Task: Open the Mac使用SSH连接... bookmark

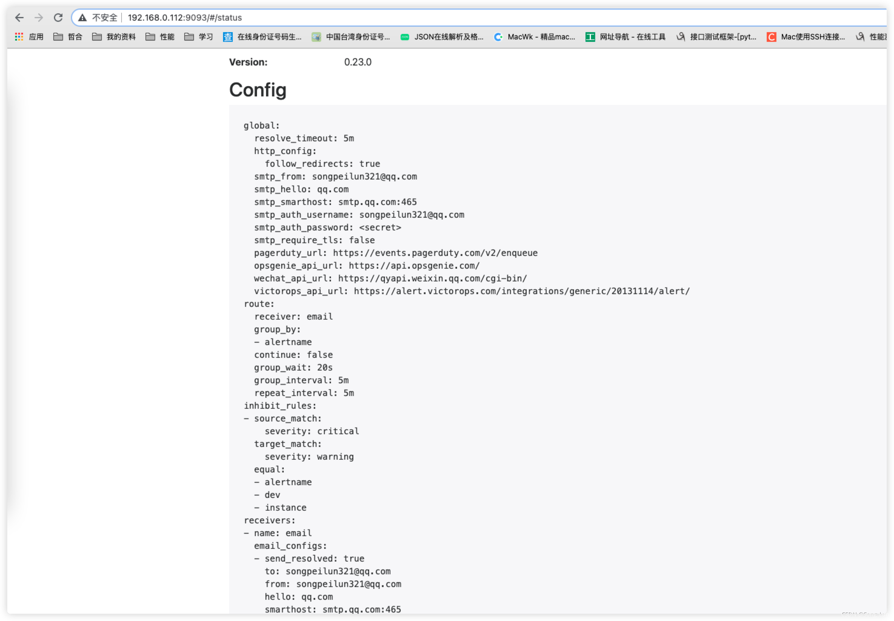Action: pyautogui.click(x=806, y=37)
